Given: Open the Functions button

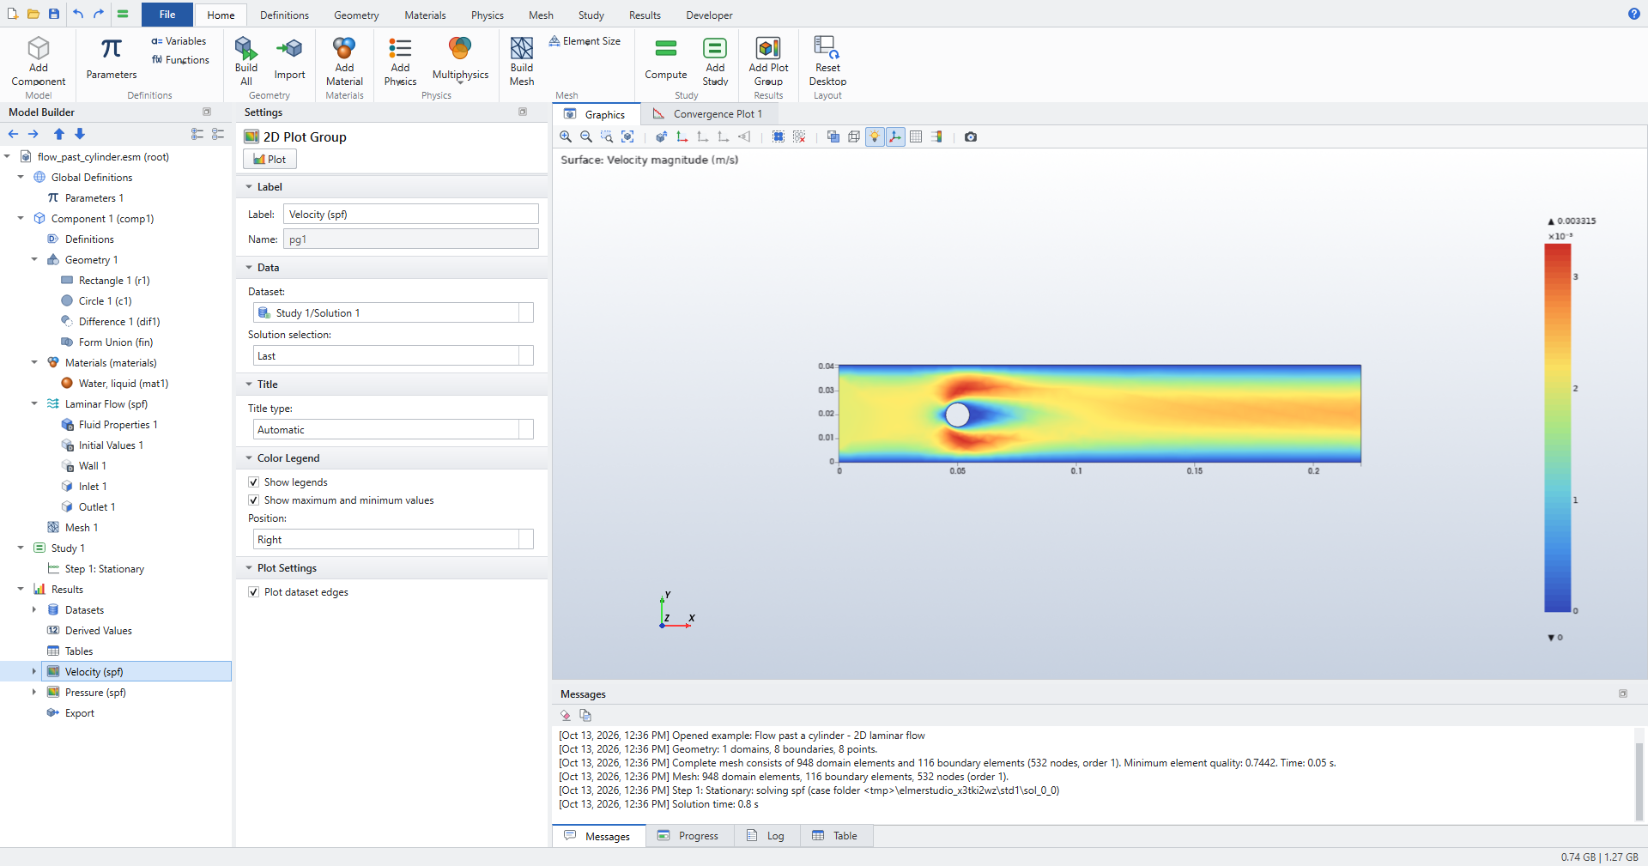Looking at the screenshot, I should point(180,60).
